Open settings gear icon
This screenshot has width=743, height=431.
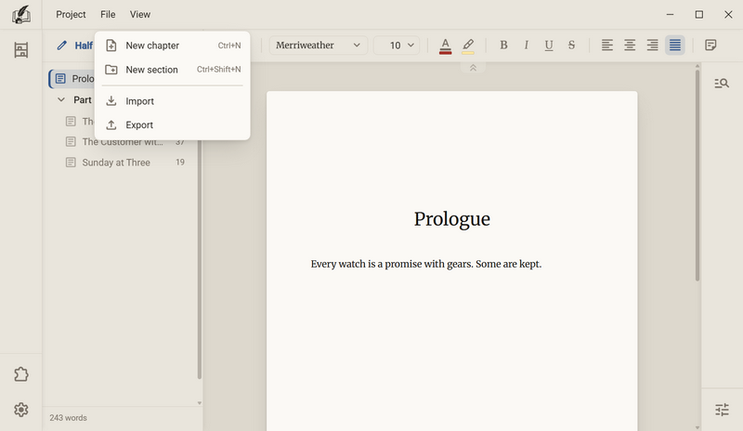(x=20, y=410)
